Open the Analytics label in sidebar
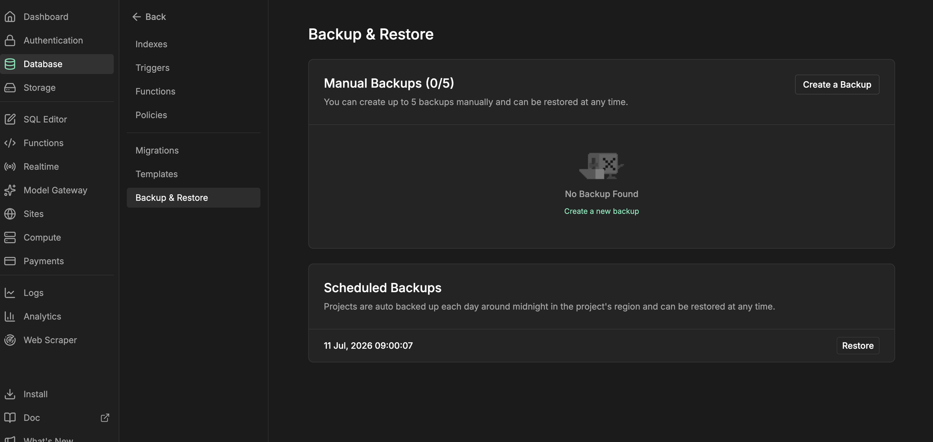Screen dimensions: 933x442 pyautogui.click(x=42, y=316)
